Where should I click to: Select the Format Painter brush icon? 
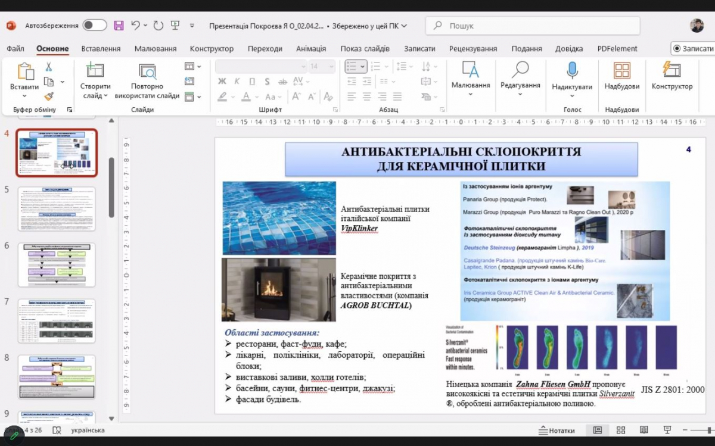point(49,96)
